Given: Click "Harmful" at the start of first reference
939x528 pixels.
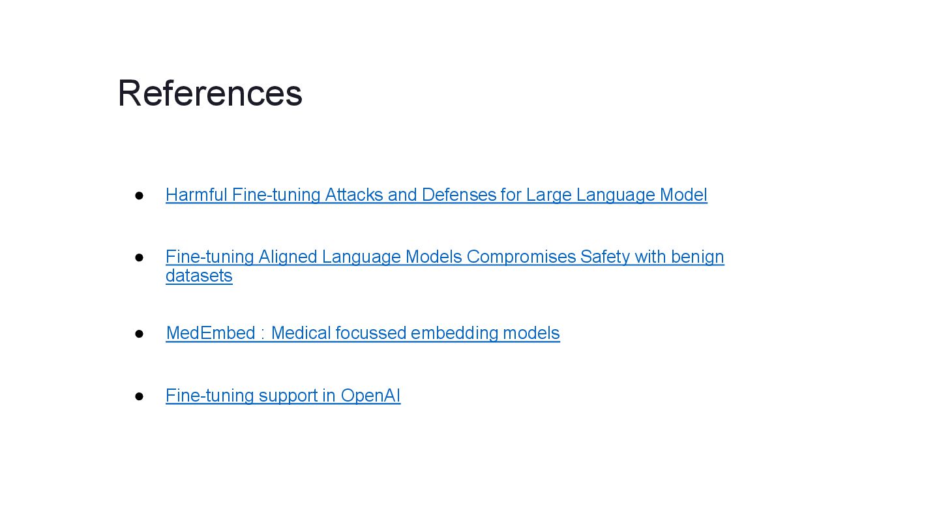Looking at the screenshot, I should 196,195.
